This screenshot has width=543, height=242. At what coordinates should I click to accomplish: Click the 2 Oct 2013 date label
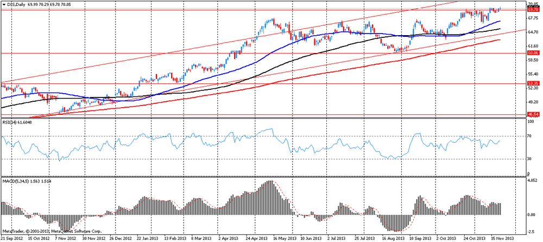tap(446, 239)
